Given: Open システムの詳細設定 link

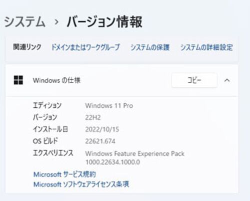Looking at the screenshot, I should [x=206, y=47].
